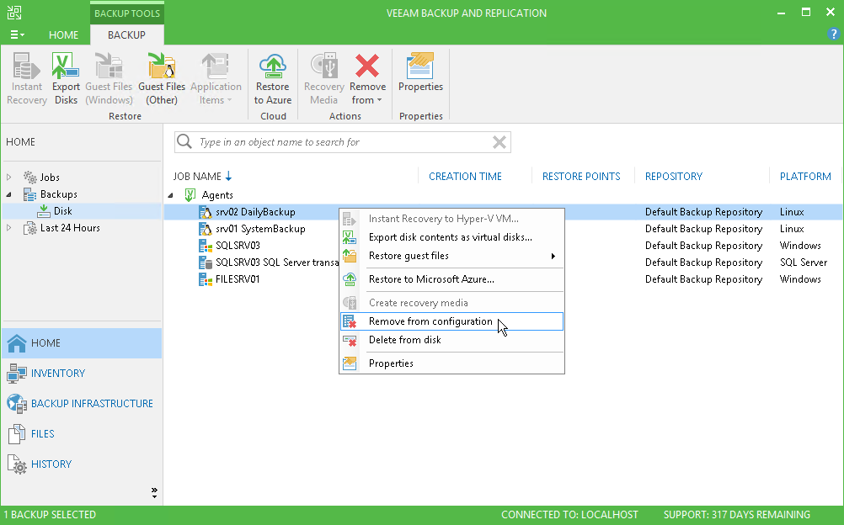Switch to the HOME ribbon tab
The height and width of the screenshot is (525, 844).
63,35
